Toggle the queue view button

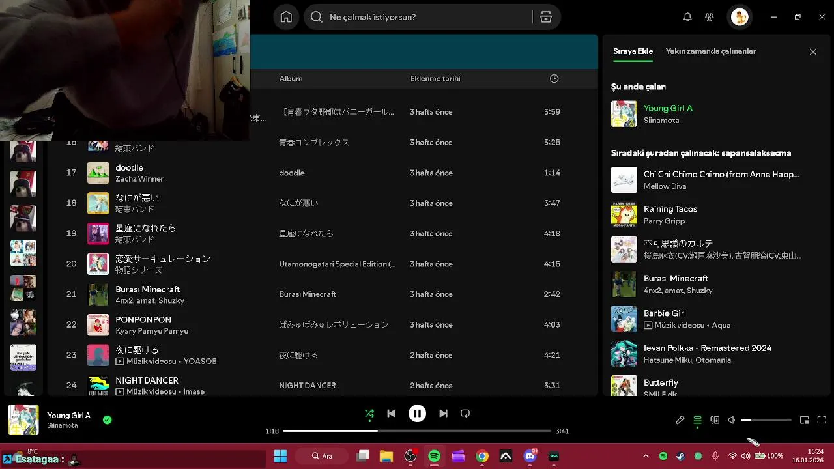click(697, 420)
